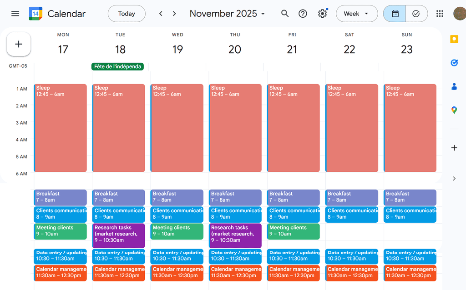Switch to the Tasks view toggle
The width and height of the screenshot is (466, 290).
pos(416,14)
